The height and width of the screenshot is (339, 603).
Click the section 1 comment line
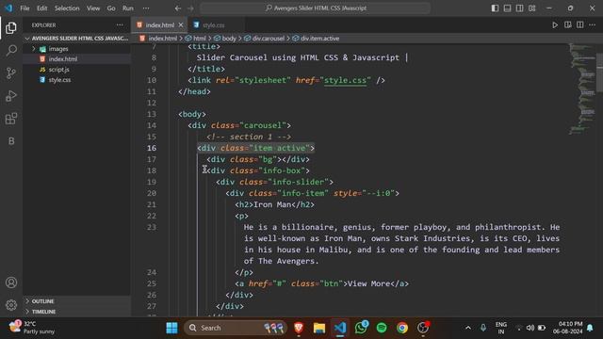pos(249,137)
